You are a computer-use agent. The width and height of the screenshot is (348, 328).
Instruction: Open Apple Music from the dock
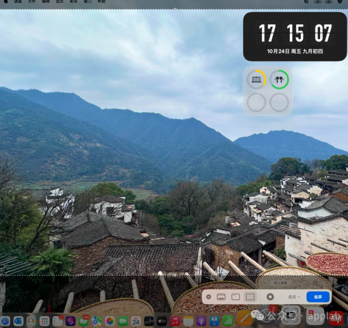coord(175,321)
